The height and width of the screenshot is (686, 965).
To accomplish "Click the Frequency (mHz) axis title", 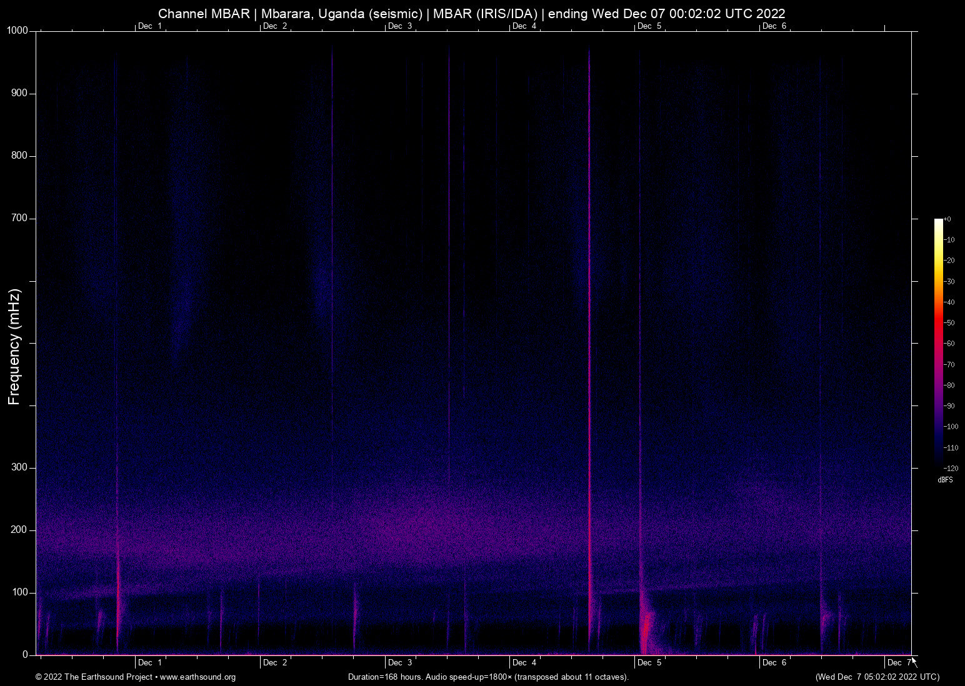I will point(14,347).
